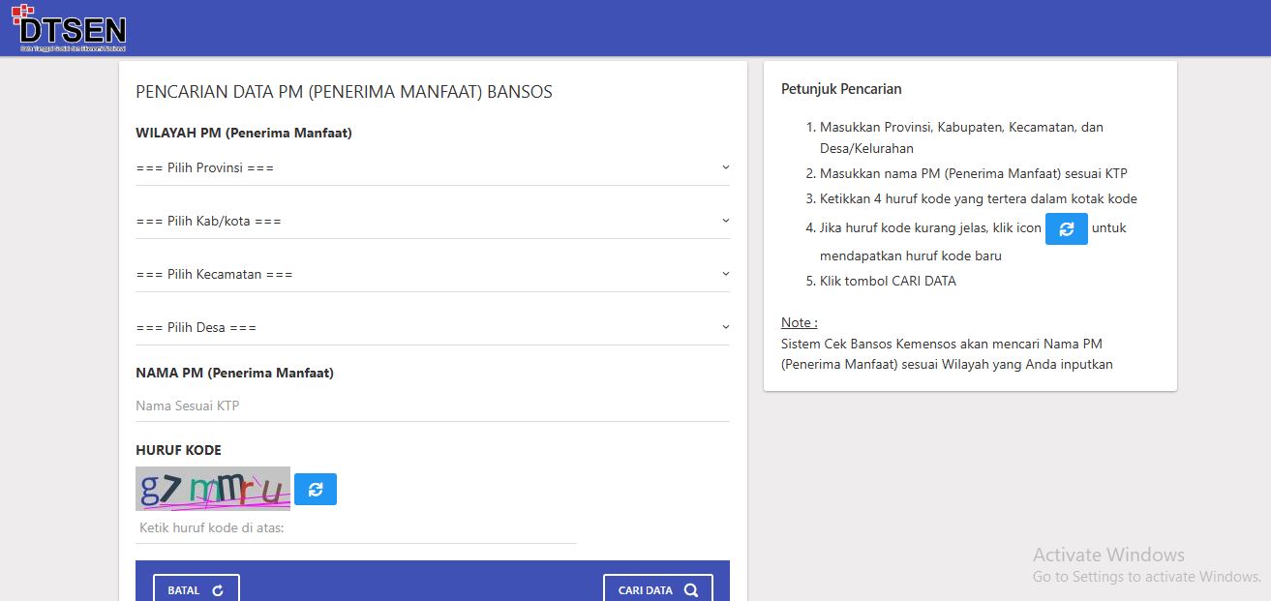Screen dimensions: 1271x601
Task: Focus the Nama Sesuai KTP text field
Action: [x=432, y=406]
